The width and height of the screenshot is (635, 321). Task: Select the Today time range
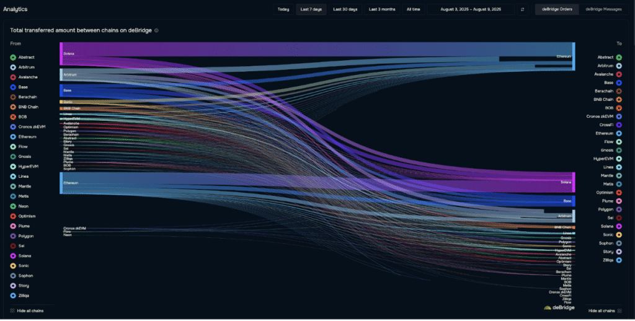click(283, 9)
